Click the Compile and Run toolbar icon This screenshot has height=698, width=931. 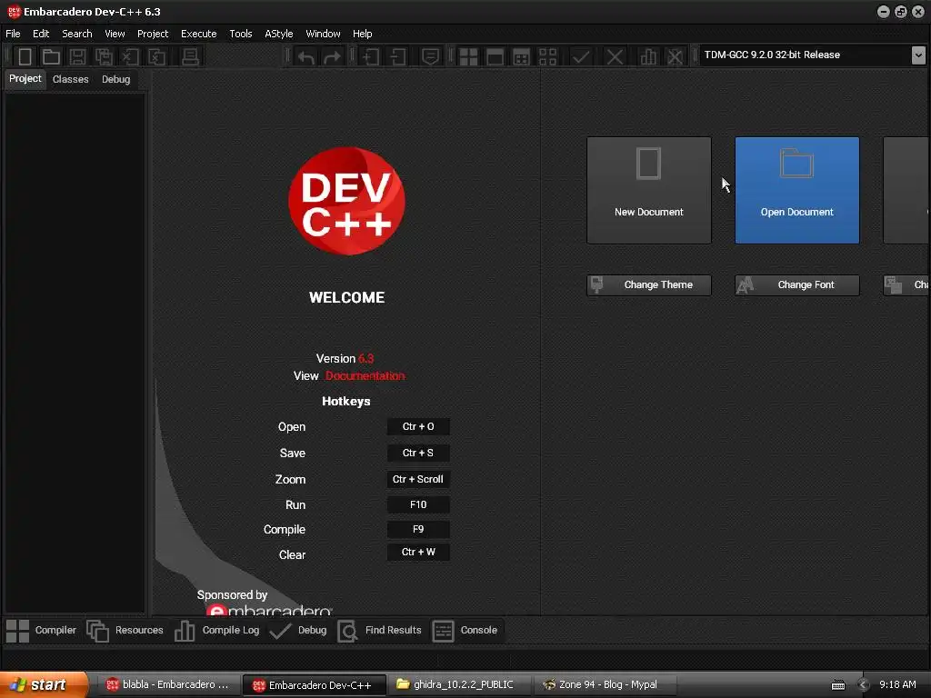pos(521,57)
